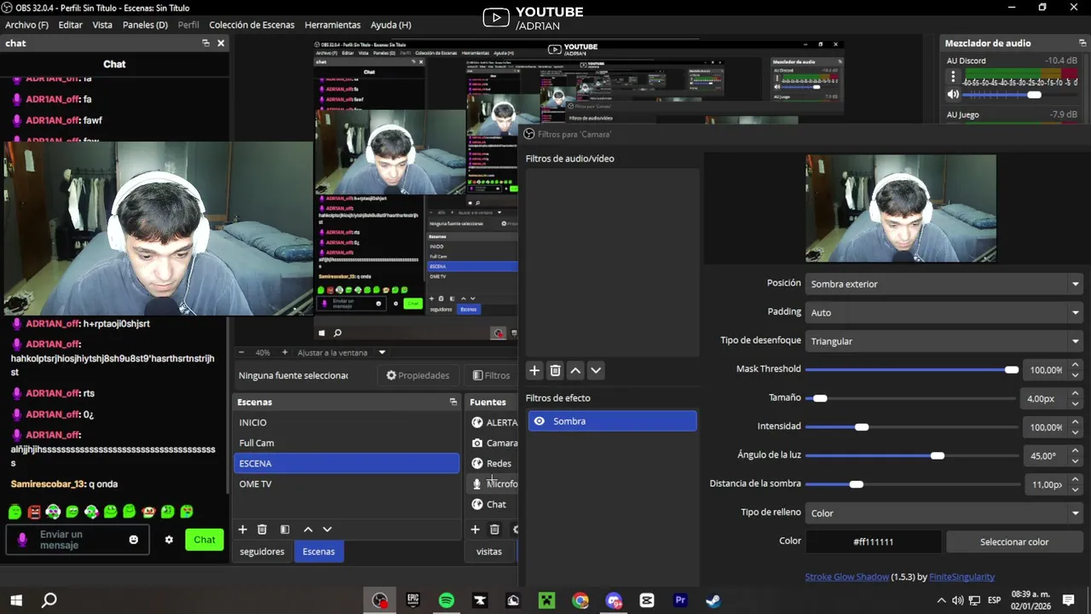Click the Color hex value field

click(874, 542)
